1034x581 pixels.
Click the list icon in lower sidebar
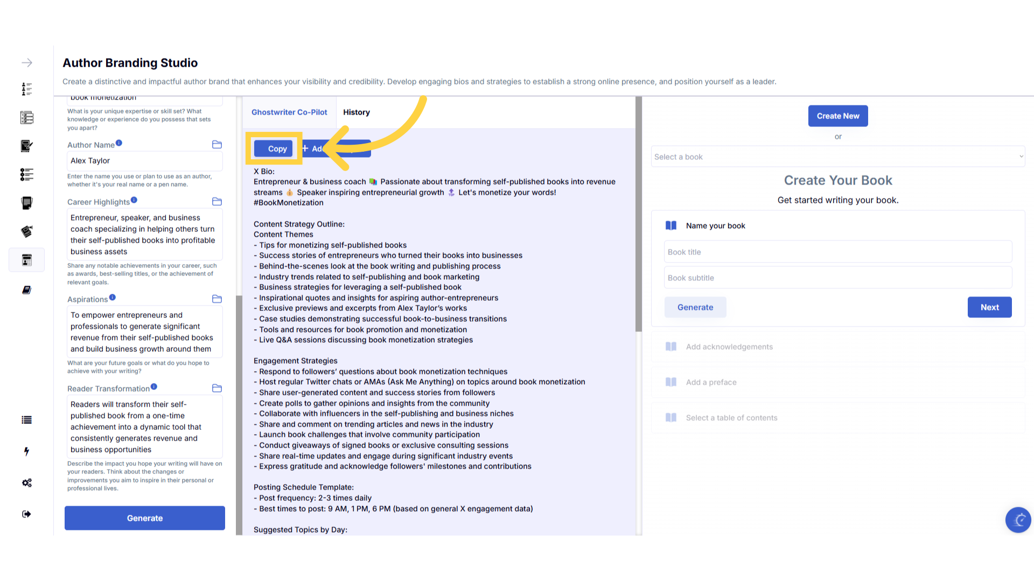26,420
